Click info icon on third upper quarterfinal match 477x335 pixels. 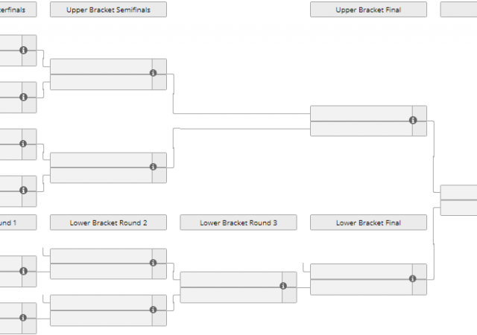coord(23,144)
